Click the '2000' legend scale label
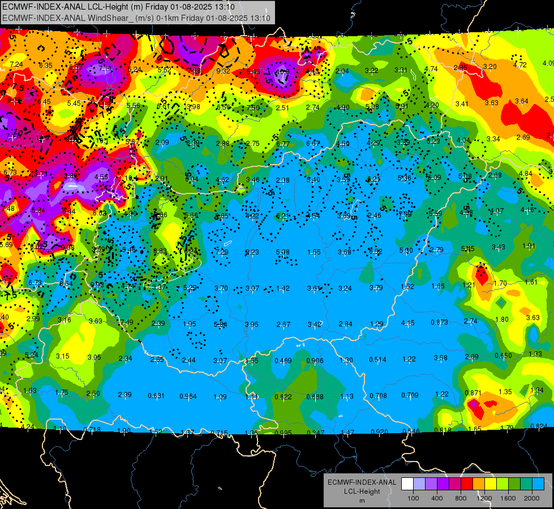The width and height of the screenshot is (554, 509). point(531,498)
